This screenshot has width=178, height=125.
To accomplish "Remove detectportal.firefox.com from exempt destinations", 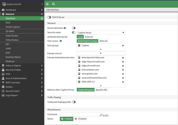I will coord(123,58).
